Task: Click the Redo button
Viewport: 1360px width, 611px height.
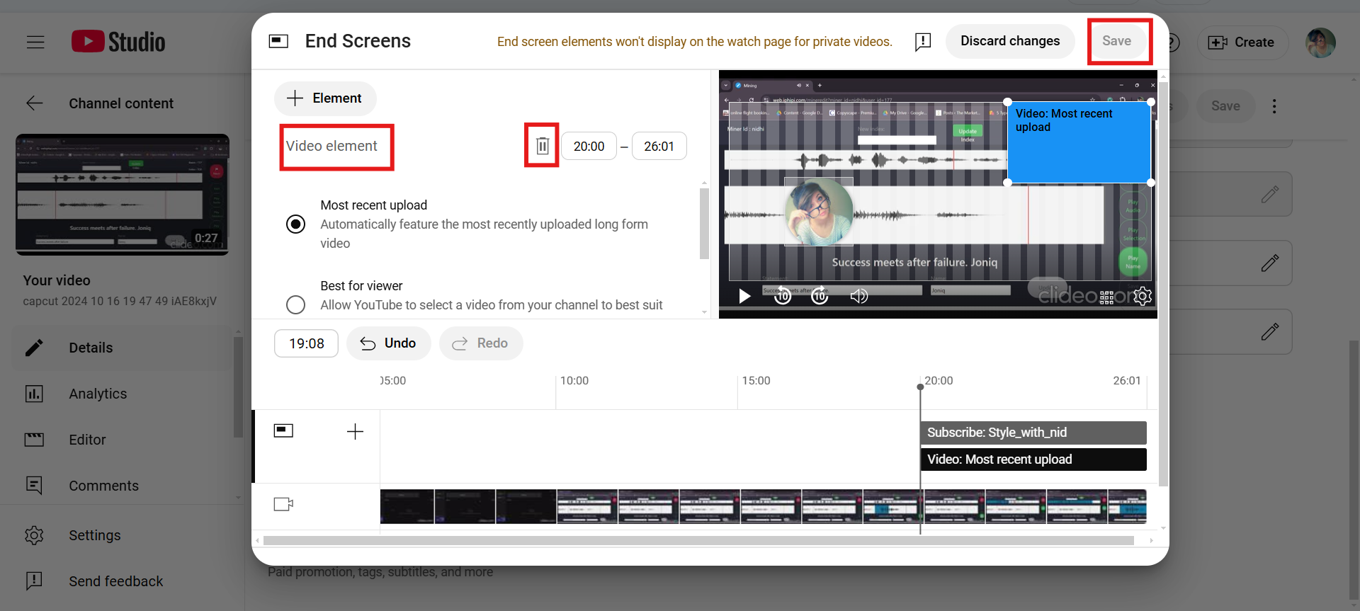Action: pyautogui.click(x=481, y=343)
